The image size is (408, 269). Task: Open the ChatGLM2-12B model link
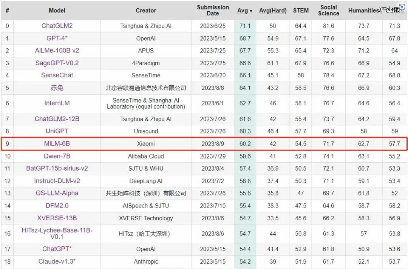pyautogui.click(x=57, y=119)
